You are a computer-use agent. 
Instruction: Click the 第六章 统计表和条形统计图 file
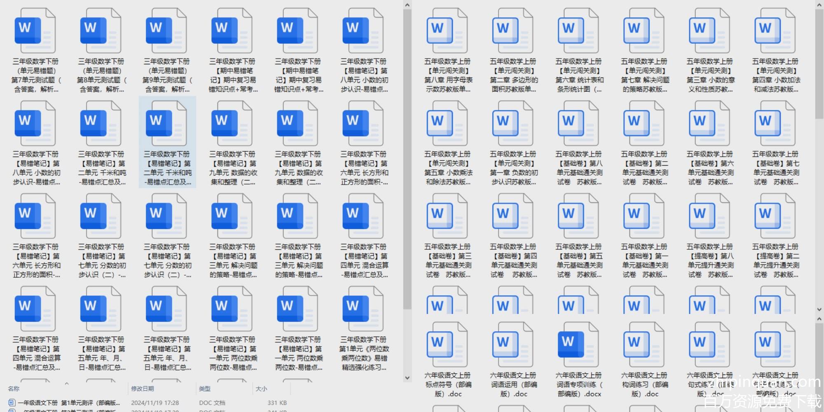579,51
